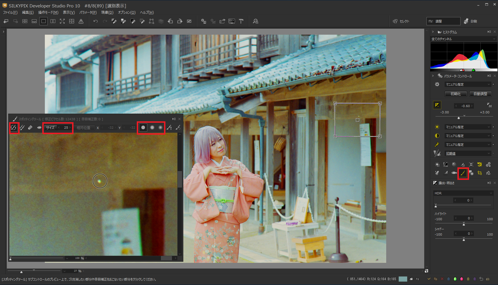Open the contrast マニュアル指定 dropdown
Viewport: 498px width, 285px height.
[468, 136]
